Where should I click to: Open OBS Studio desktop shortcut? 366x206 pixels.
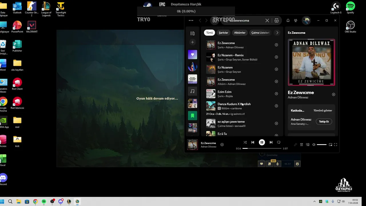(x=350, y=27)
